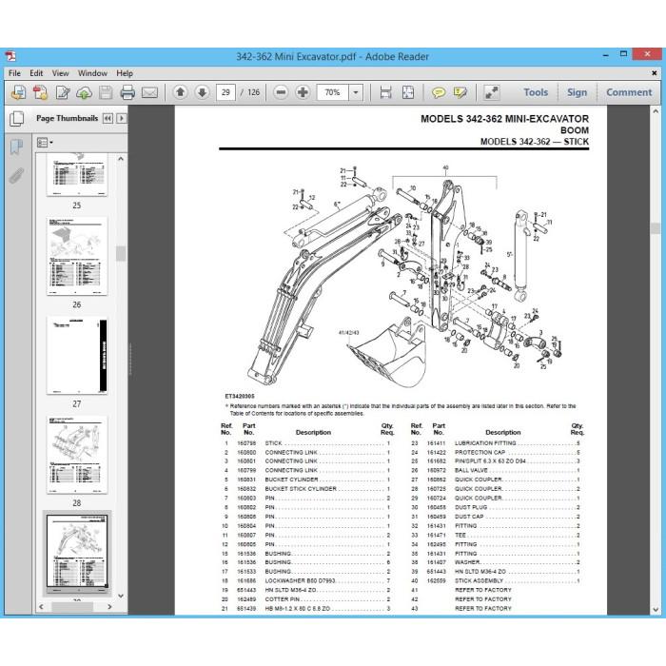Click the 'MODELS 342-362 MINI-EXCAVATOR' heading
Screen dimensions: 666x666
tap(504, 119)
